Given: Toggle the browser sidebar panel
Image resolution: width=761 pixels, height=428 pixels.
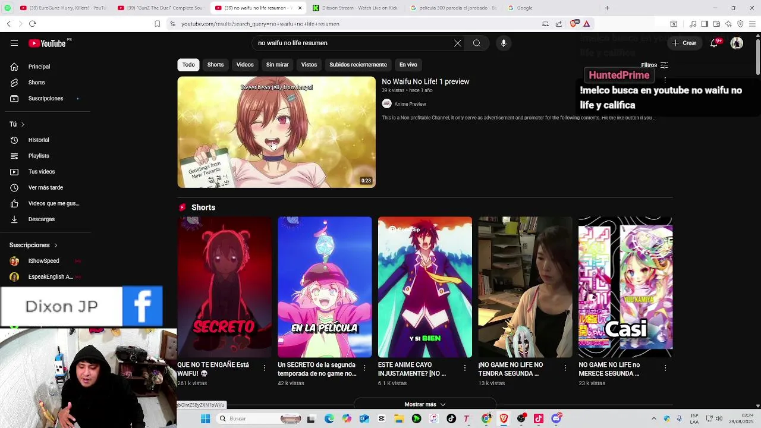Looking at the screenshot, I should coord(705,24).
